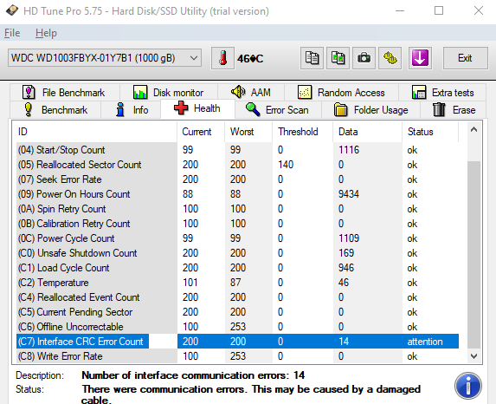Click the Info tab blue icon

click(x=120, y=109)
